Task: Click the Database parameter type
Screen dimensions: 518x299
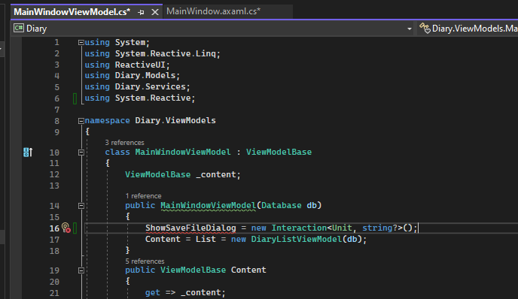Action: click(282, 205)
